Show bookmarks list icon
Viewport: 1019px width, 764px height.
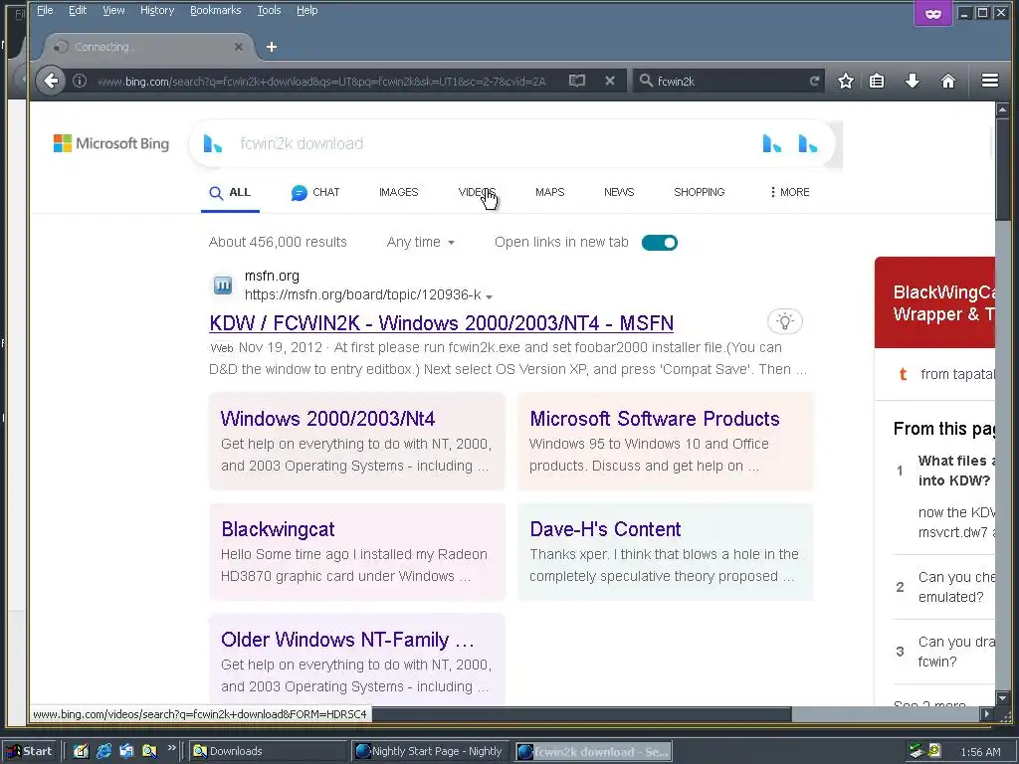[x=877, y=81]
